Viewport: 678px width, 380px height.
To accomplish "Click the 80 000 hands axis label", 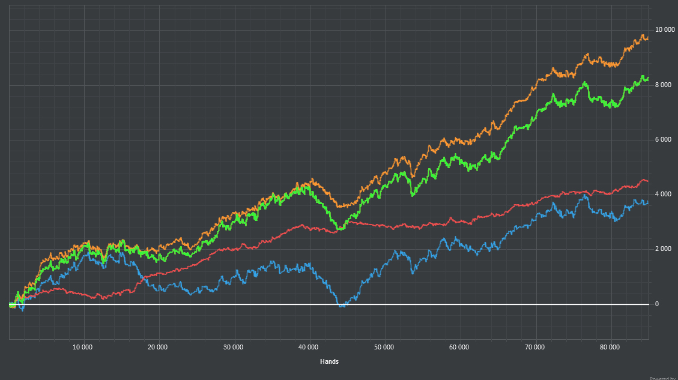I will coord(610,347).
